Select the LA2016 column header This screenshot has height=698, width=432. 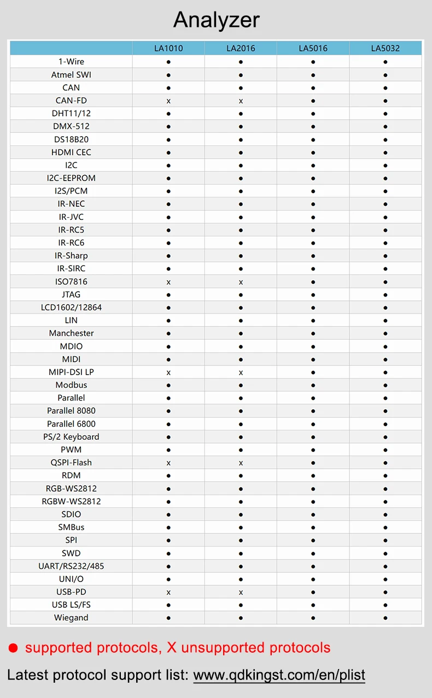241,48
